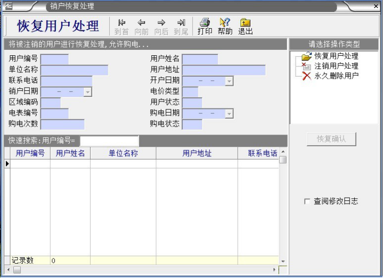This screenshot has width=383, height=278.
Task: Click the 单位名称 input field
Action: click(75, 70)
